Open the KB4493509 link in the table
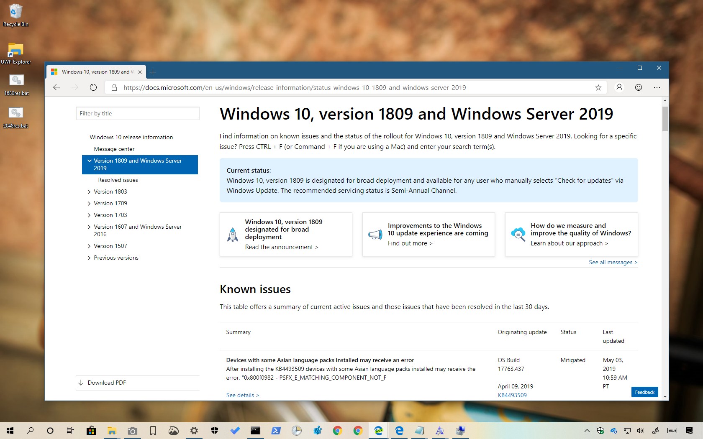 click(512, 395)
